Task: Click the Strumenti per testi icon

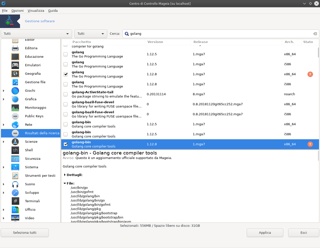Action: tap(15, 175)
